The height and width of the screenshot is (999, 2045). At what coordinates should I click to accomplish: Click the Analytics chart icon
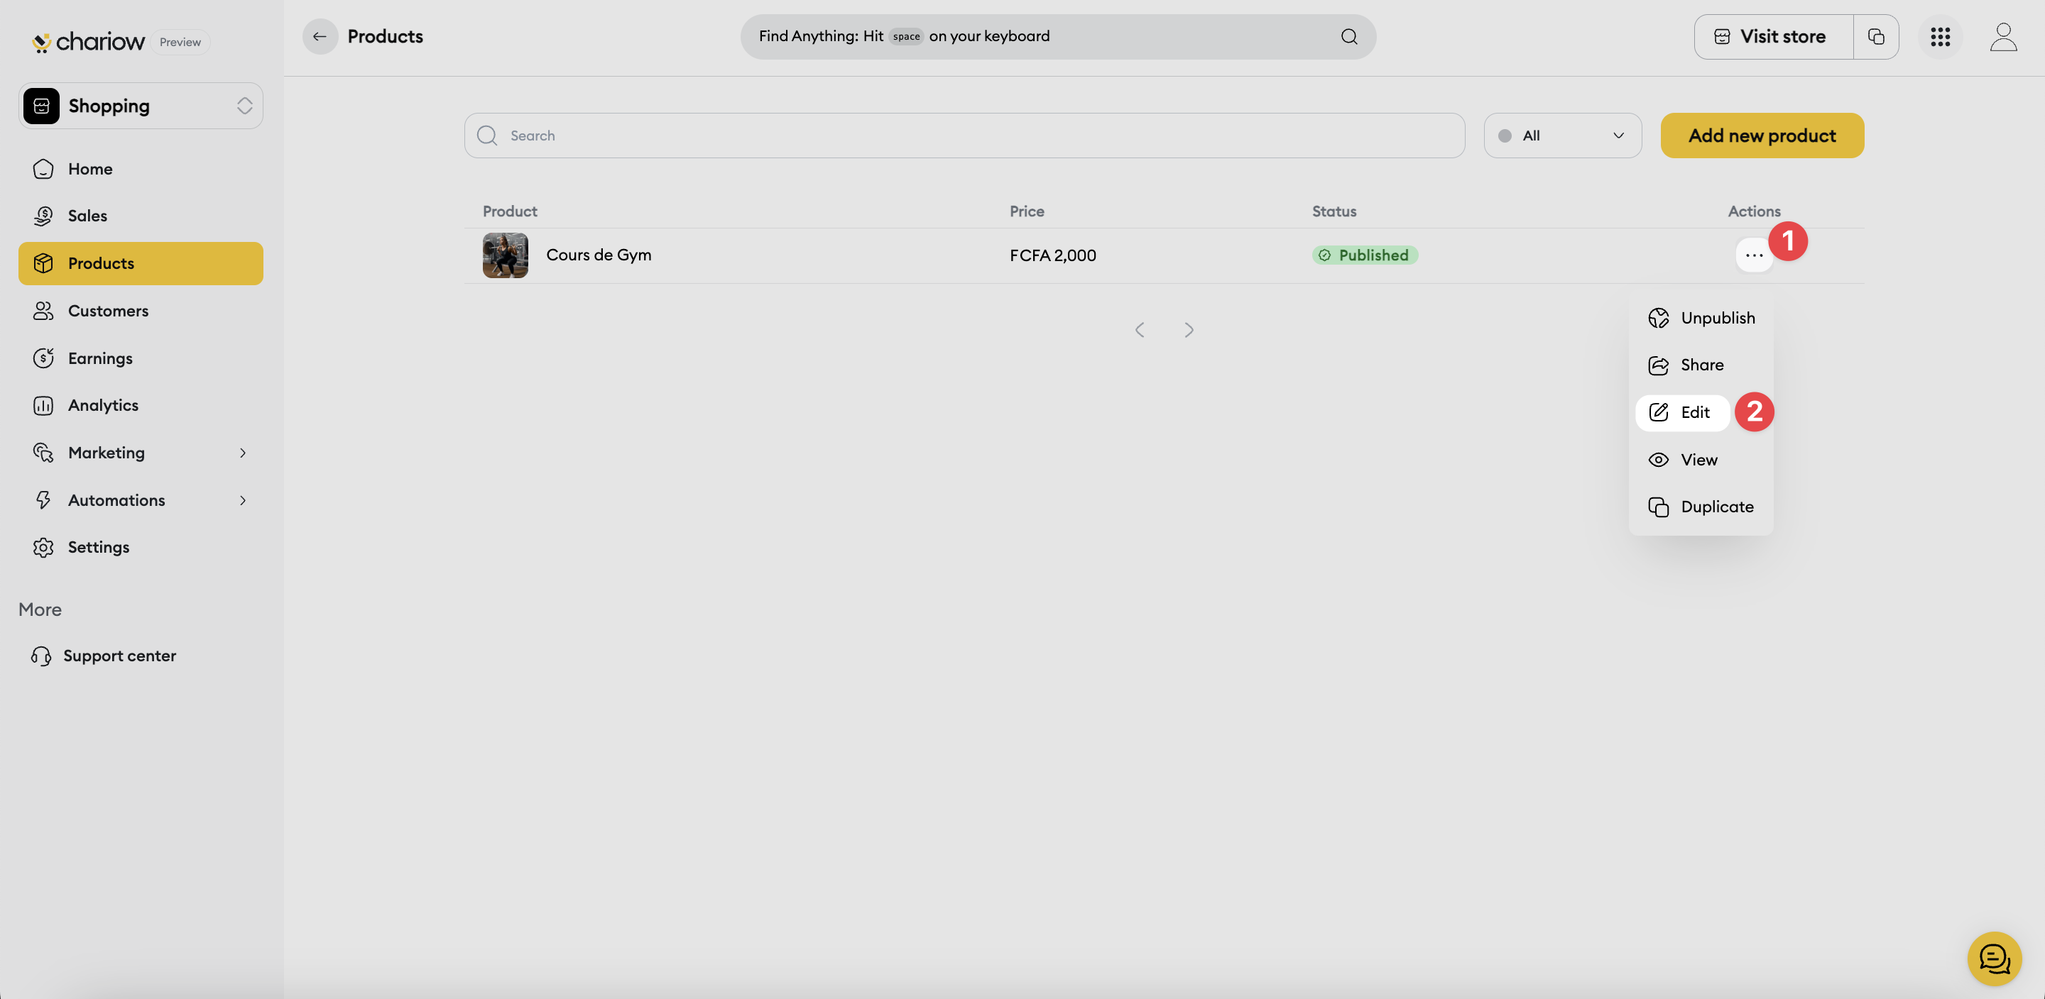[43, 405]
